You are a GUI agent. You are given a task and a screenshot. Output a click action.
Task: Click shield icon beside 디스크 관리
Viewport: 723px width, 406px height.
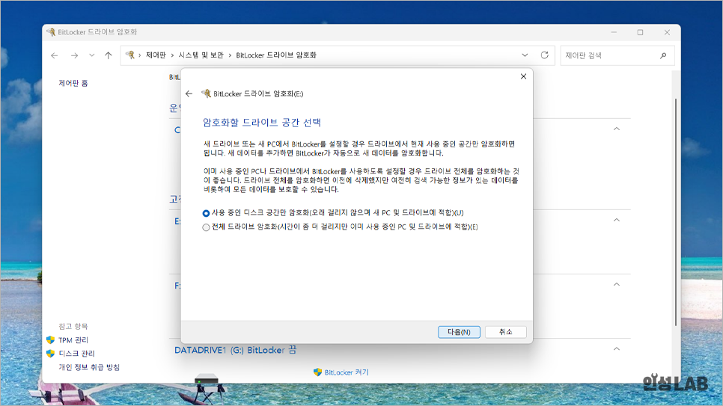(51, 354)
